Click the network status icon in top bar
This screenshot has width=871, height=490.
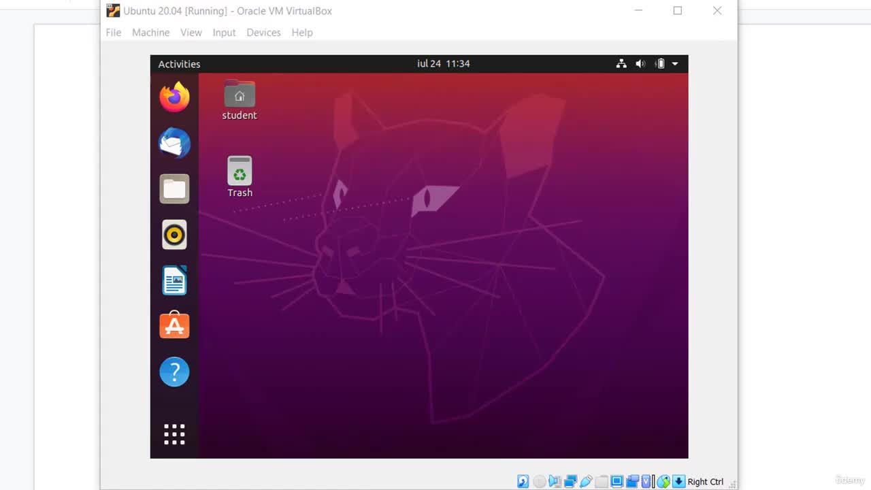(x=621, y=64)
